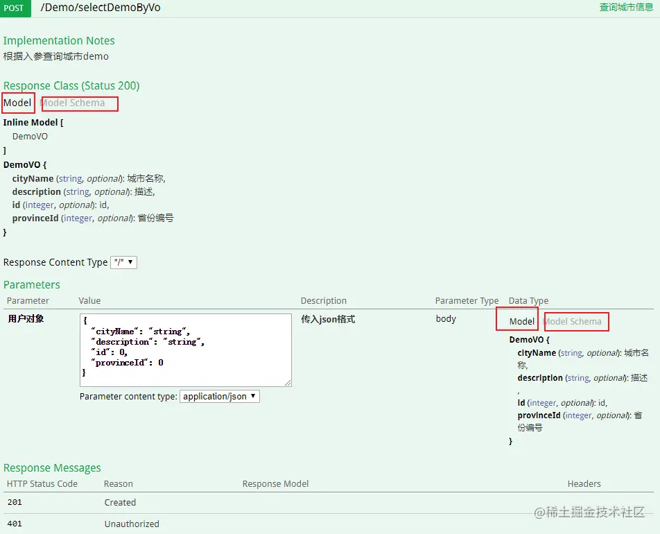Click the 401 status code row
660x534 pixels.
pos(329,524)
